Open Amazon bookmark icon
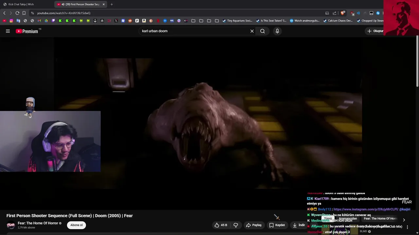 coord(144,21)
